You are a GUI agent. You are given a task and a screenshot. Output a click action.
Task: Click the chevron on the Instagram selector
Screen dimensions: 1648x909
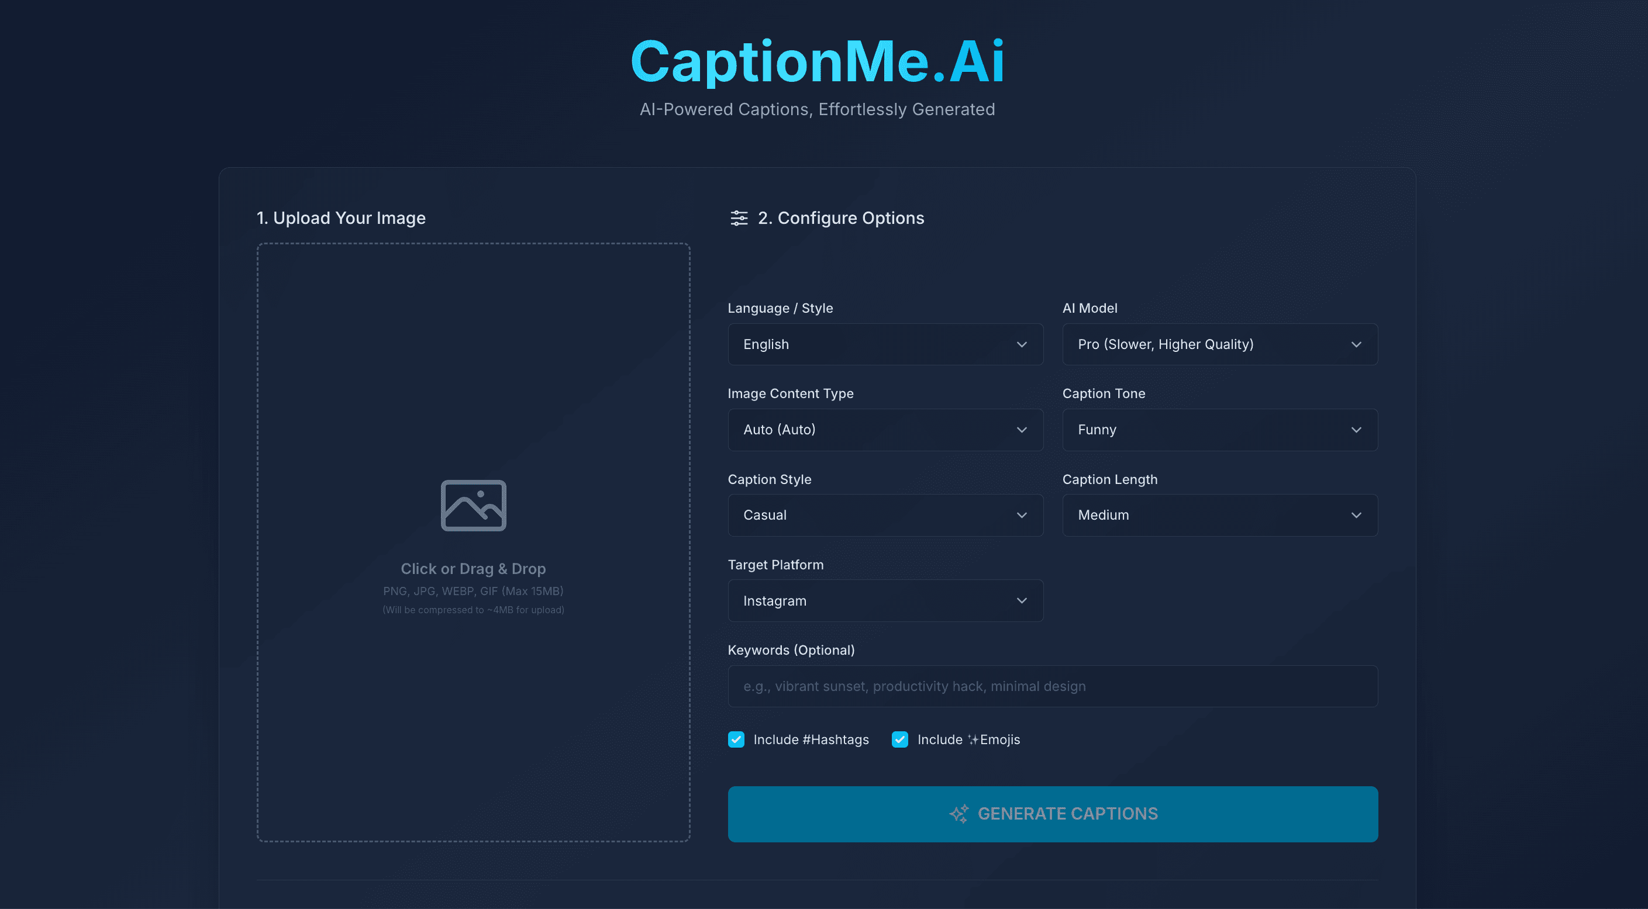coord(1022,601)
